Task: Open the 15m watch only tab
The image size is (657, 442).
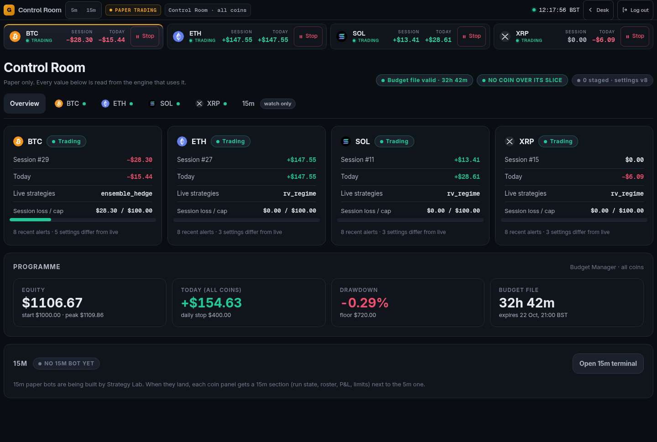Action: point(268,104)
